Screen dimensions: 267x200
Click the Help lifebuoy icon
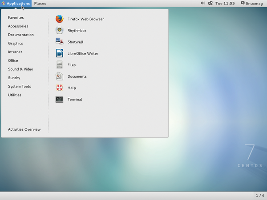(x=60, y=88)
